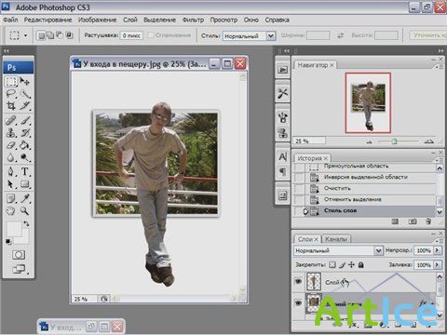Screen dimensions: 447x335
Task: Collapse the toolbox with double arrows
Action: pos(7,50)
